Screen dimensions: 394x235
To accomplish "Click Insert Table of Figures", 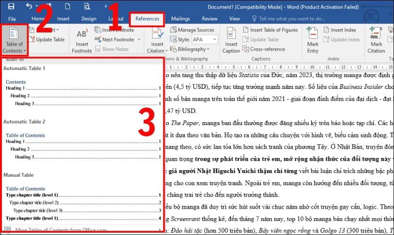I will coord(270,30).
